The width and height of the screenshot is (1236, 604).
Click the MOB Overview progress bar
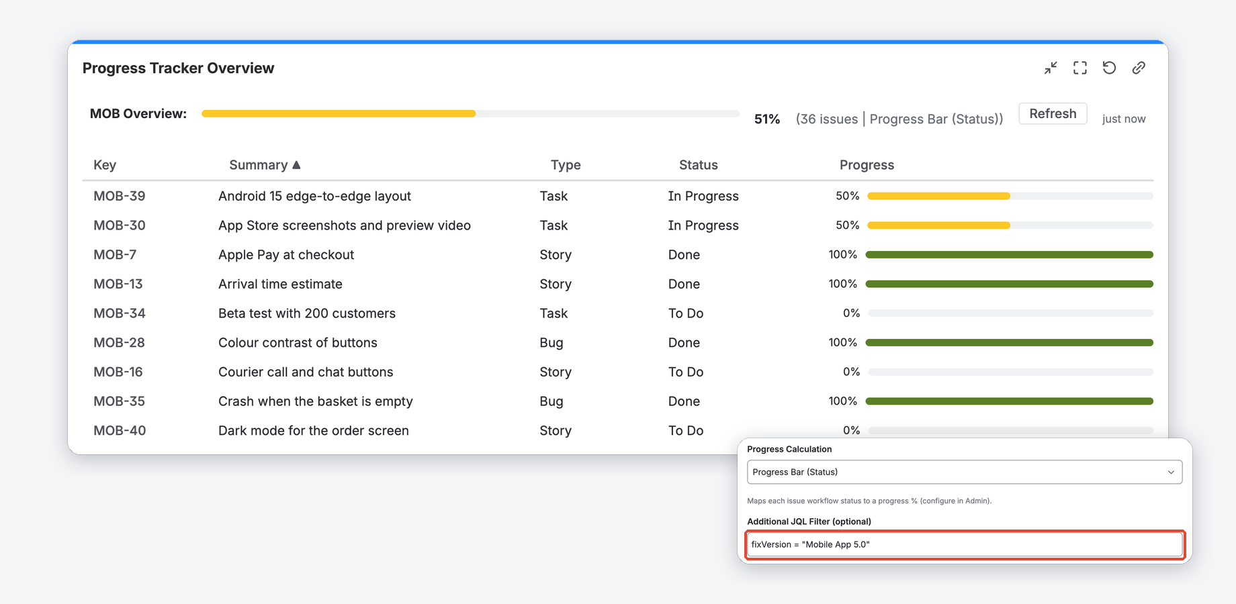pyautogui.click(x=470, y=113)
